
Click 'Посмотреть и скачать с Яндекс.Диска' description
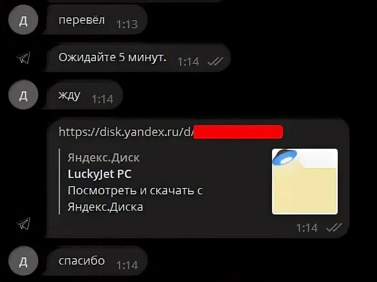[135, 198]
